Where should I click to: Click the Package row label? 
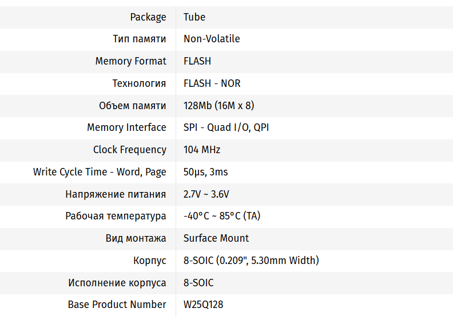pos(148,17)
